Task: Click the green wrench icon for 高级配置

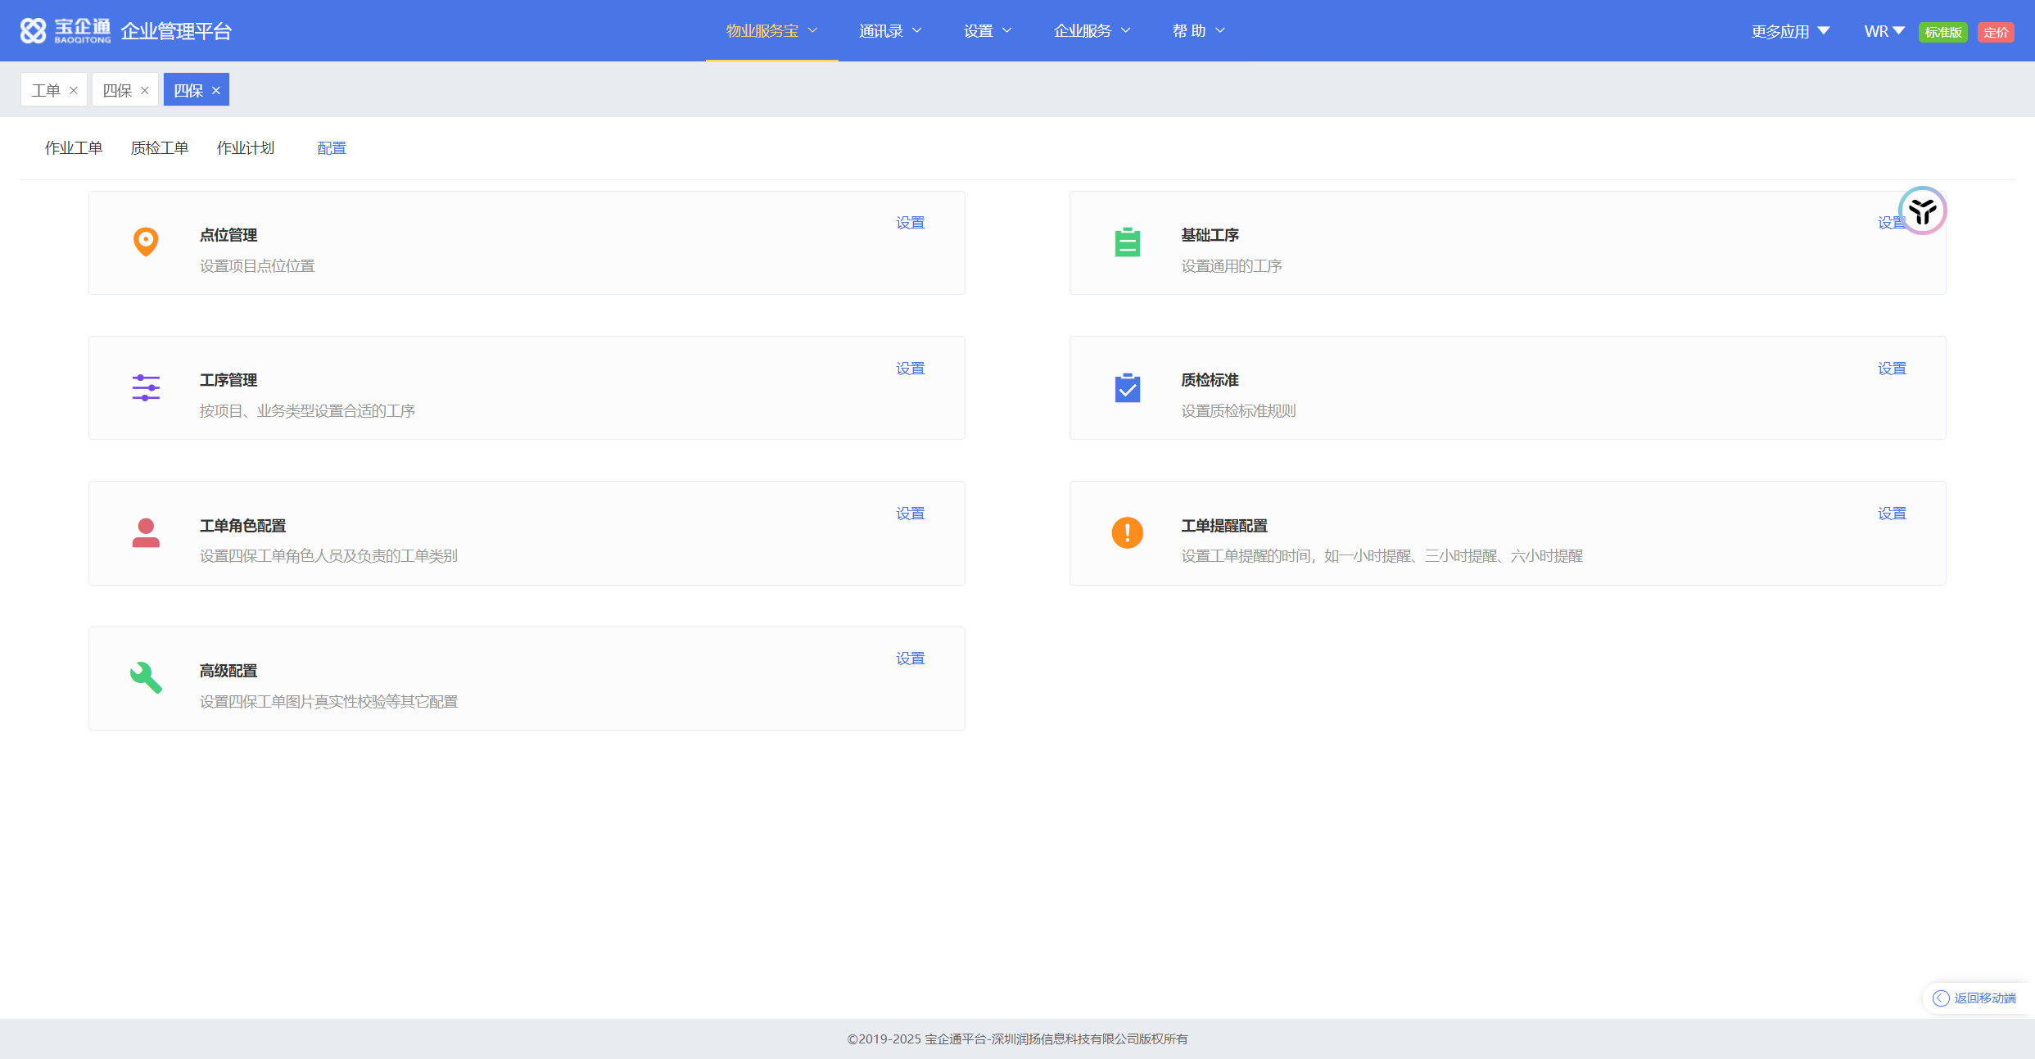Action: pyautogui.click(x=146, y=678)
